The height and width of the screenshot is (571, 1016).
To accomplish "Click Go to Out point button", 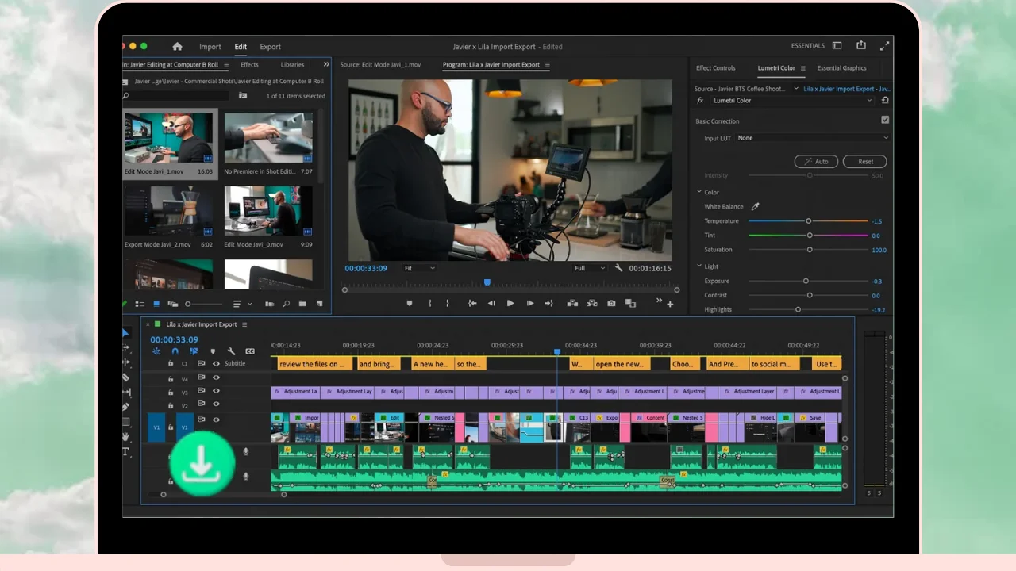I will 548,303.
